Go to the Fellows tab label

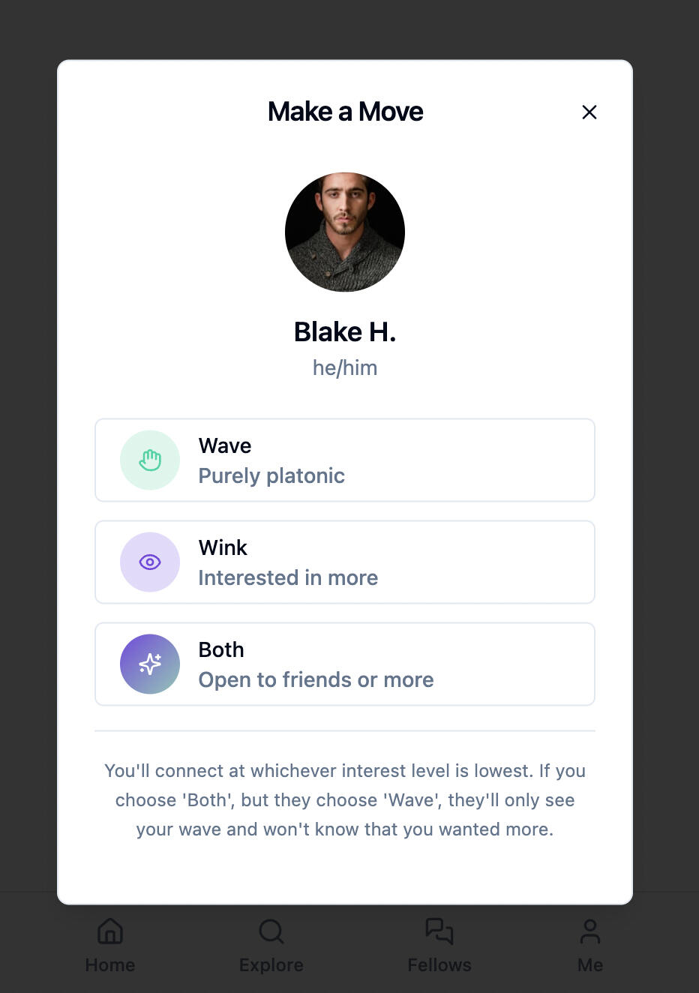click(x=439, y=964)
